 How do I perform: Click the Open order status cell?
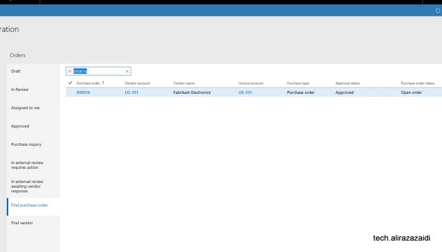pos(411,92)
